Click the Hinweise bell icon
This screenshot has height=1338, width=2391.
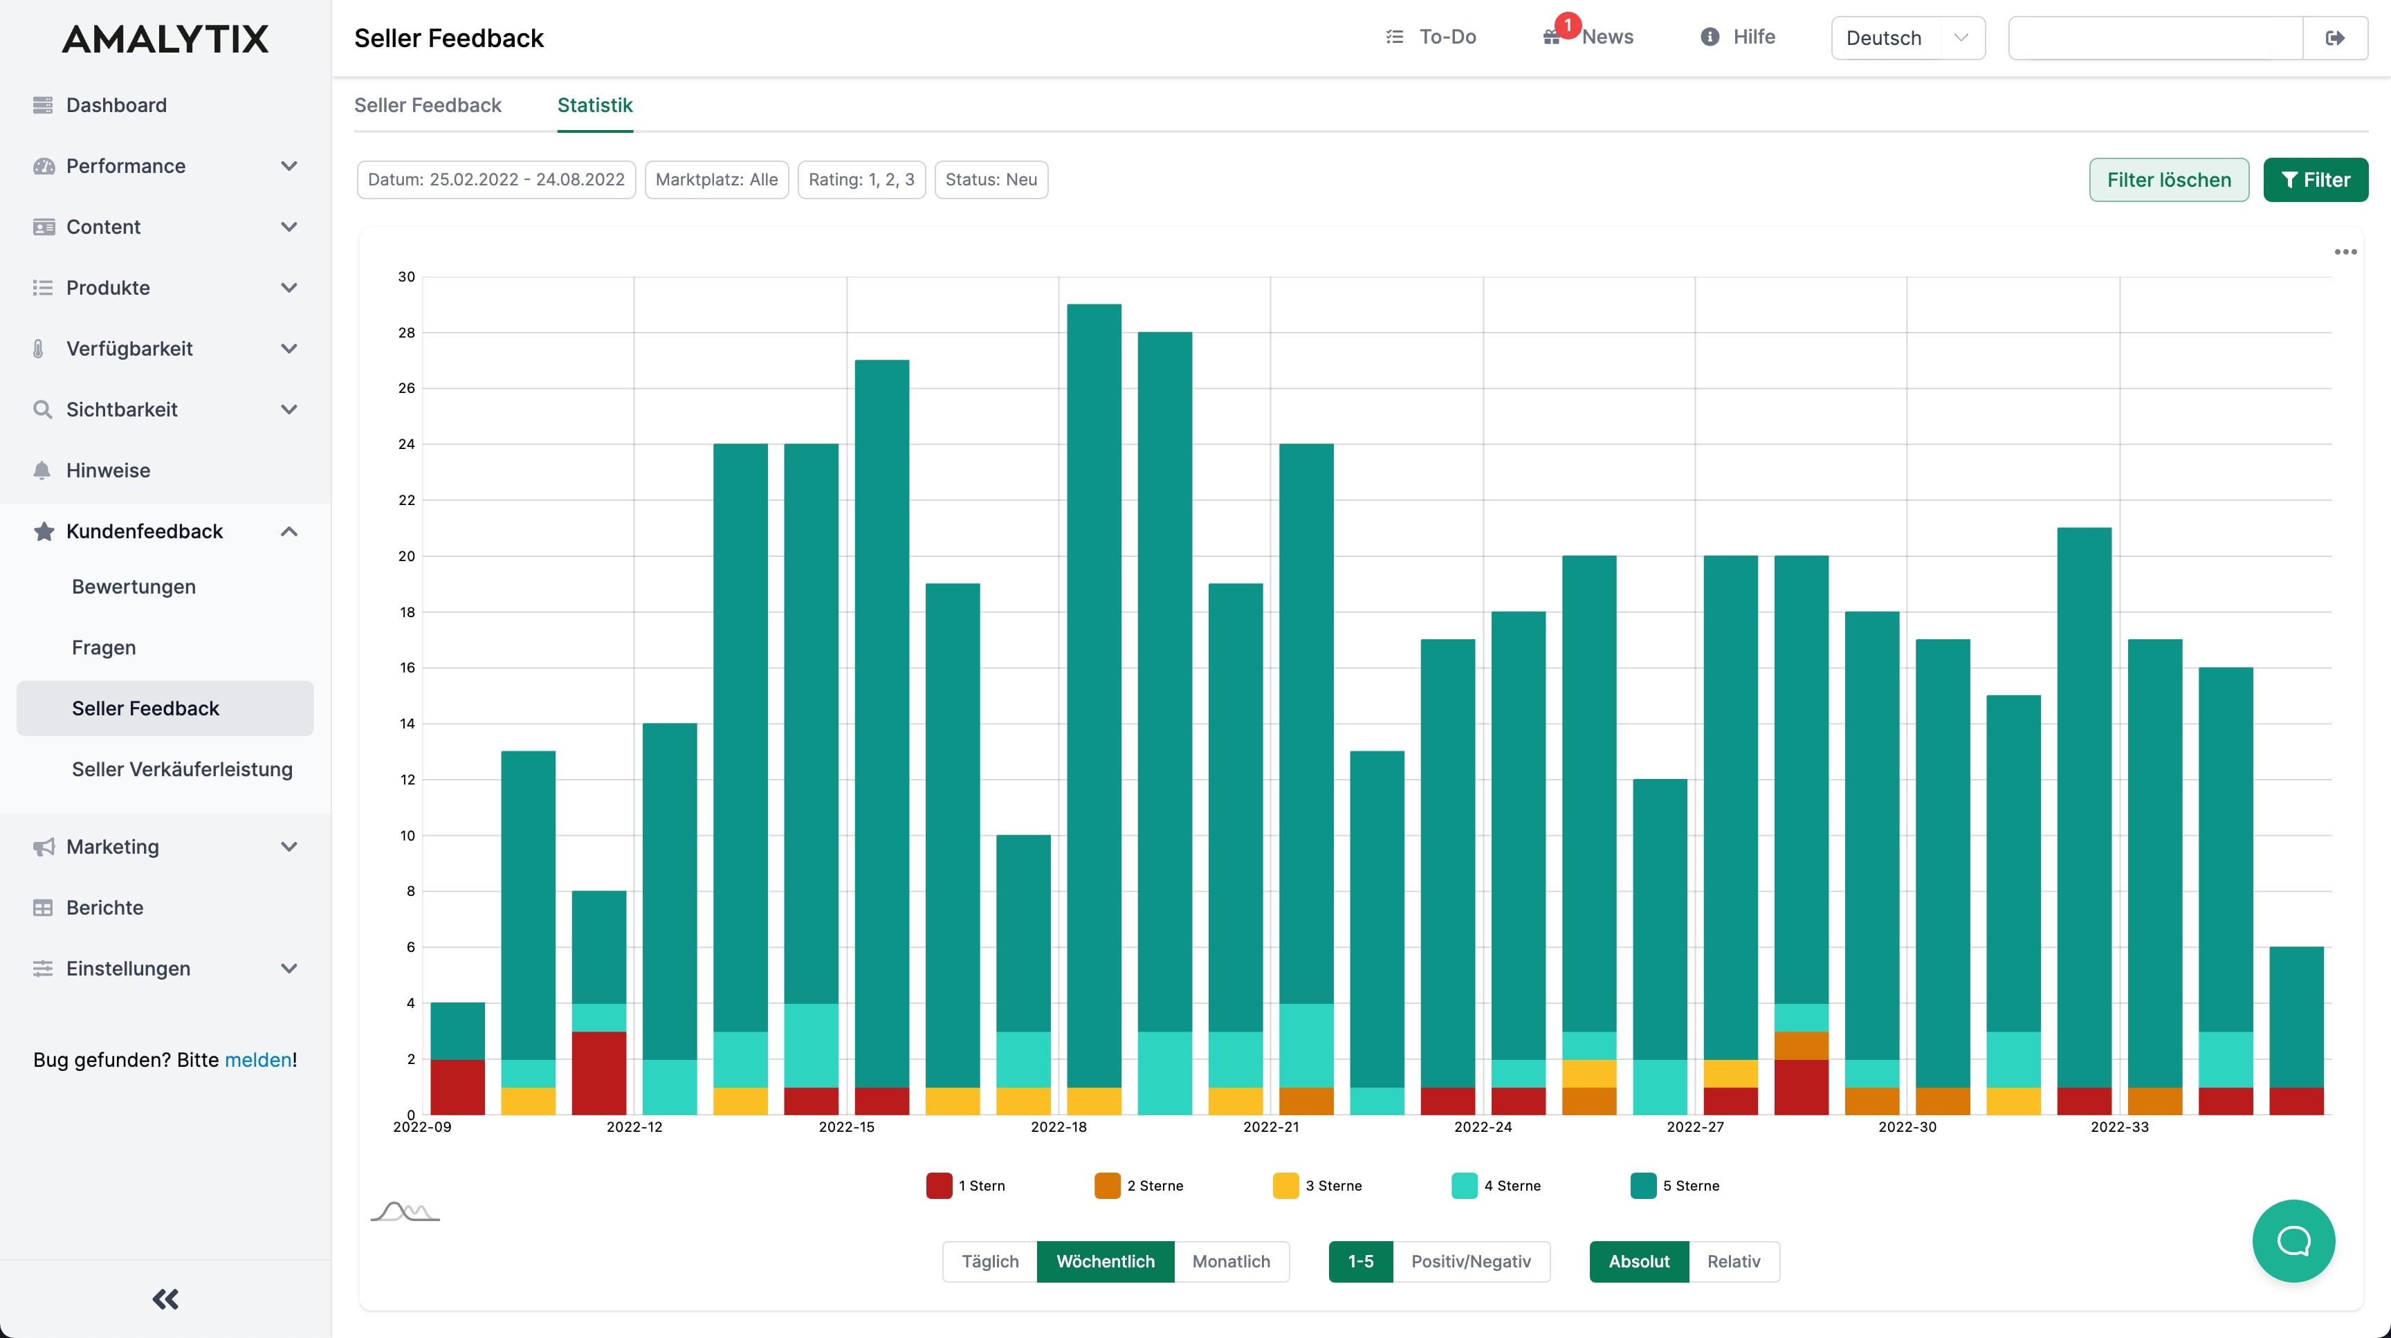tap(42, 470)
